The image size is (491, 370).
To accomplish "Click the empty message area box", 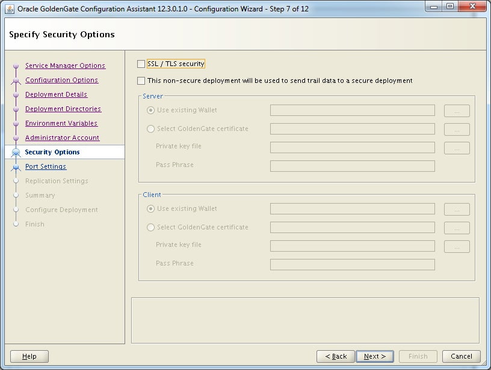I will [305, 320].
